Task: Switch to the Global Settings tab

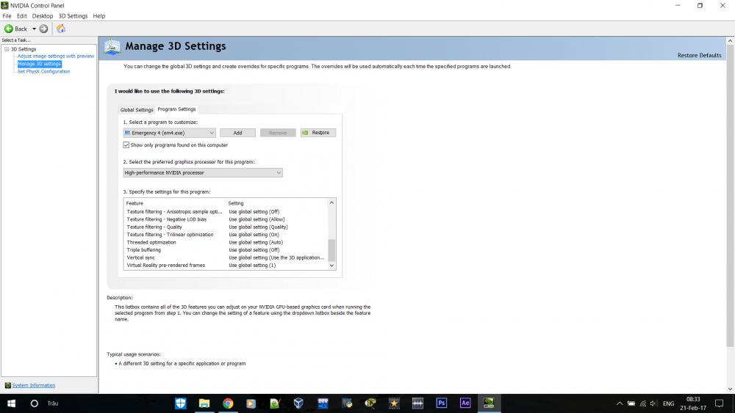Action: [x=137, y=109]
